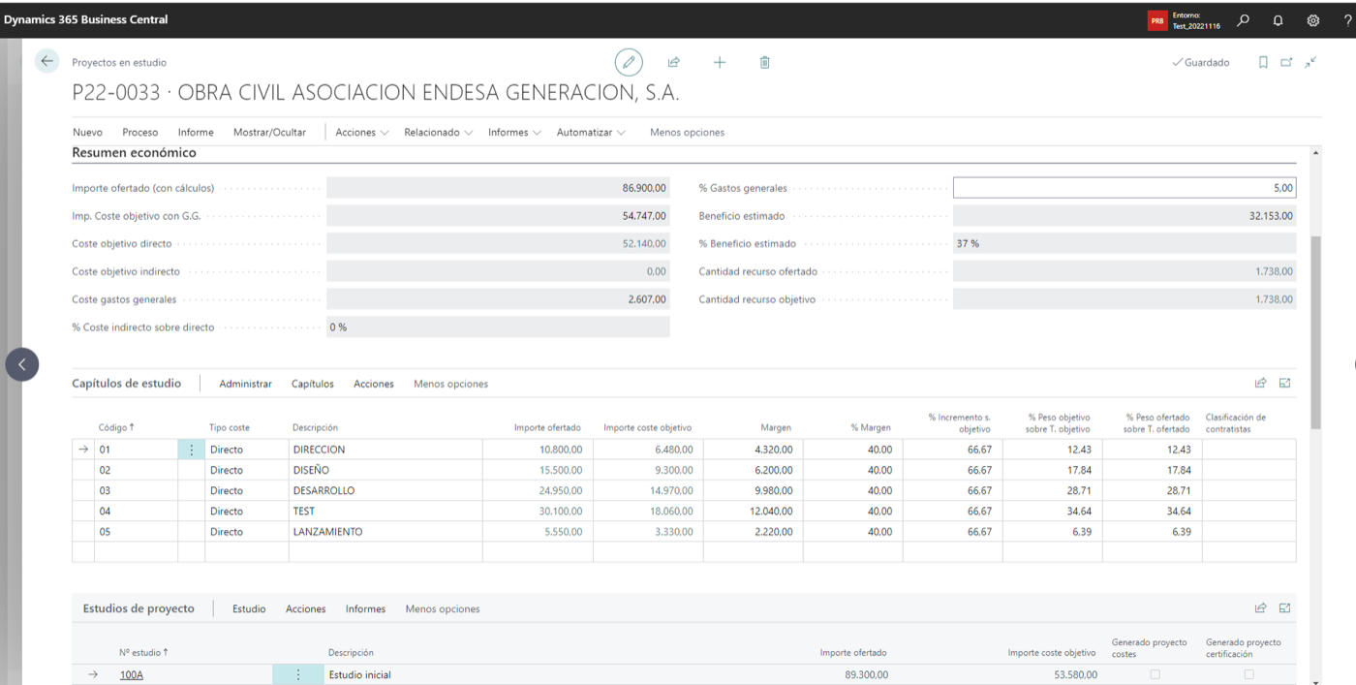Open the search magnifier icon
This screenshot has height=685, width=1356.
(x=1244, y=19)
